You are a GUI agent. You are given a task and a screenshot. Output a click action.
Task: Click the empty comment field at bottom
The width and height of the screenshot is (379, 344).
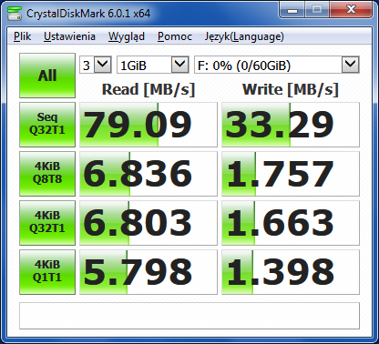pos(189,316)
